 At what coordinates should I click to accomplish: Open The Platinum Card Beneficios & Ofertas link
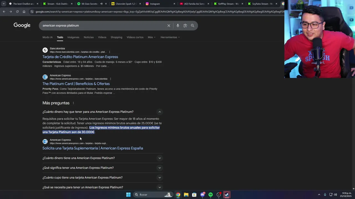click(x=76, y=84)
